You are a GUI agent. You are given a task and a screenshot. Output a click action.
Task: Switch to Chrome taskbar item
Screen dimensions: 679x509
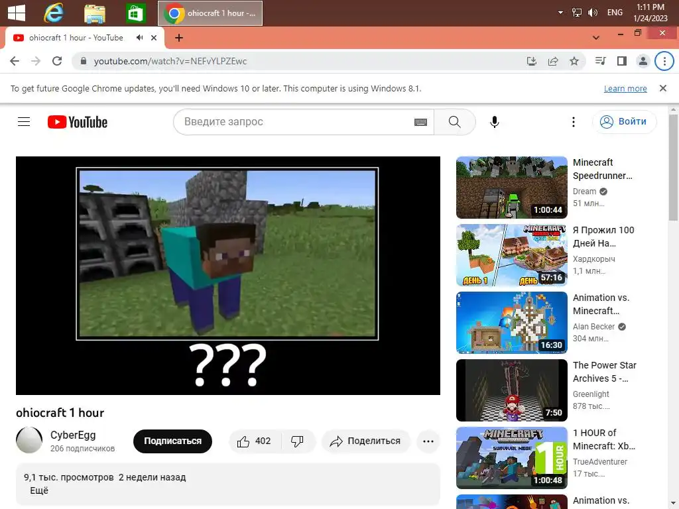[x=210, y=13]
